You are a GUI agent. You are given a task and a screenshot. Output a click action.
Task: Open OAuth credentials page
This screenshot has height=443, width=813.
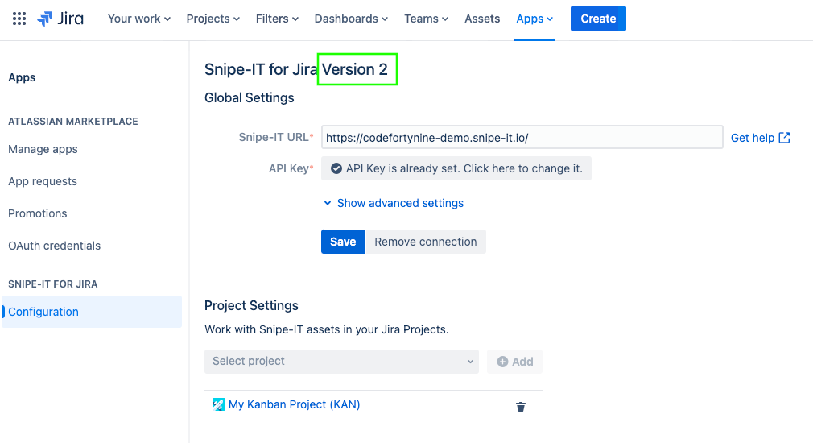[x=55, y=246]
